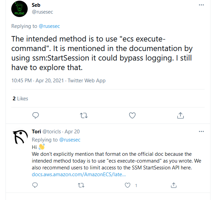
Task: Open more options for Tori's tweet
Action: tap(202, 131)
